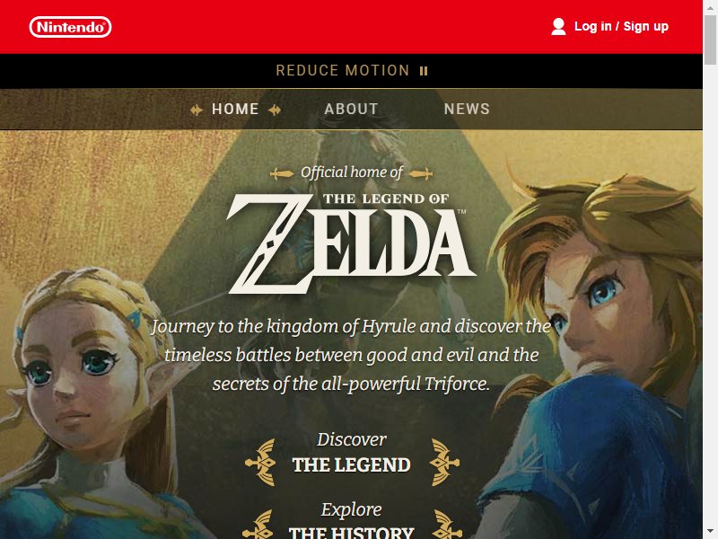The image size is (718, 539).
Task: Click the sword icon left of Home
Action: [197, 110]
